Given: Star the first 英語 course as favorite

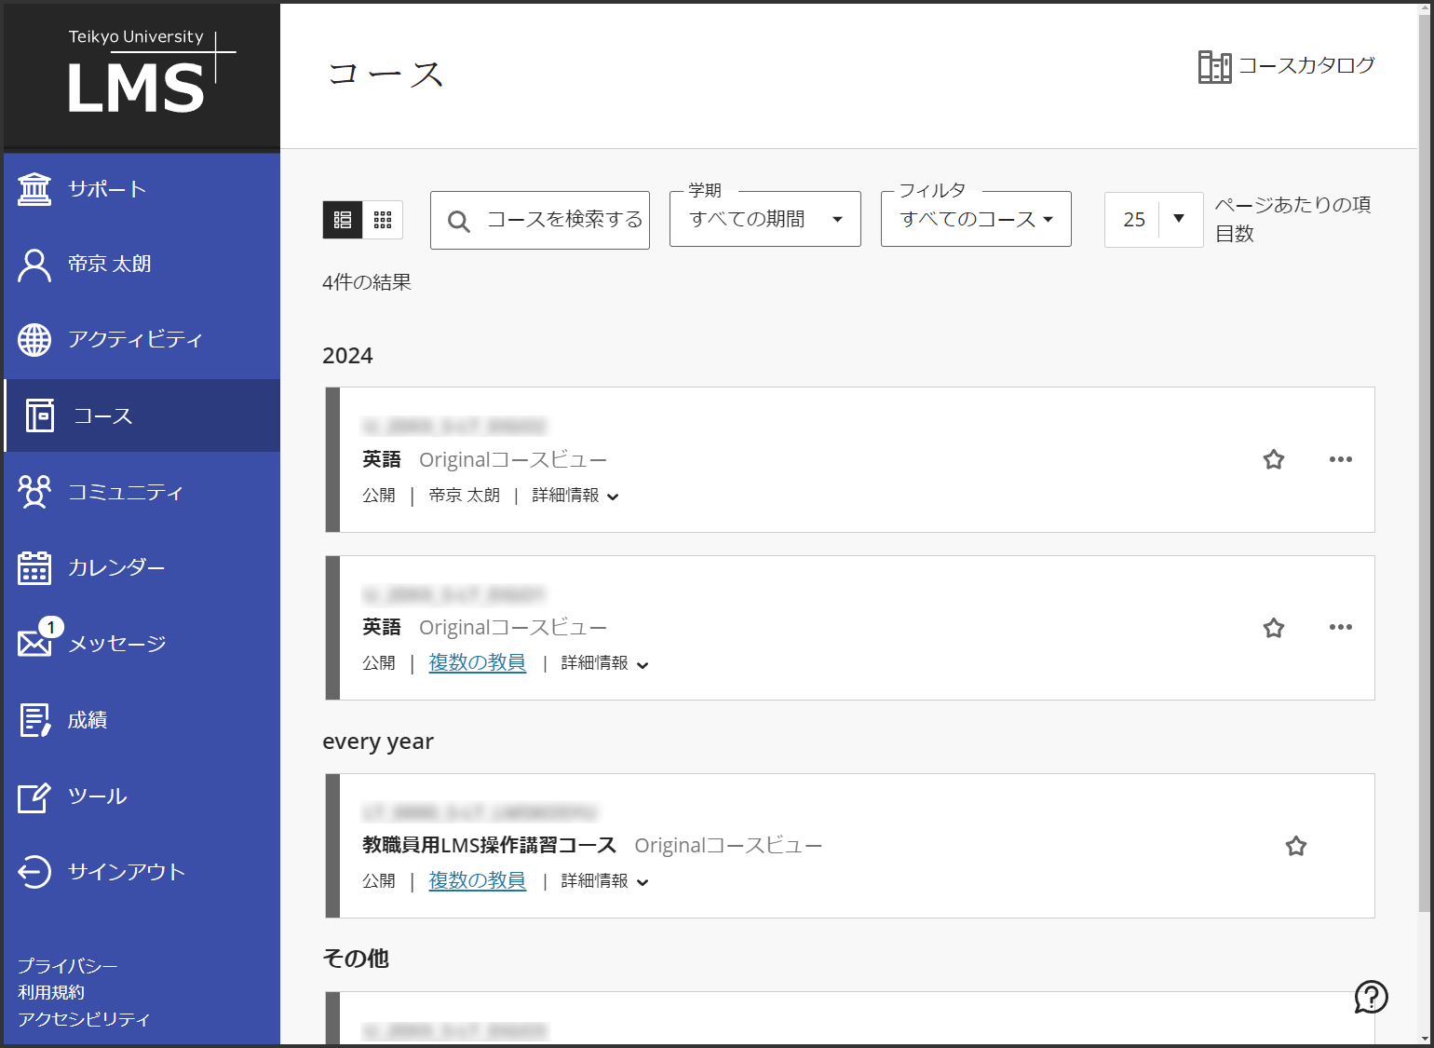Looking at the screenshot, I should [1274, 459].
